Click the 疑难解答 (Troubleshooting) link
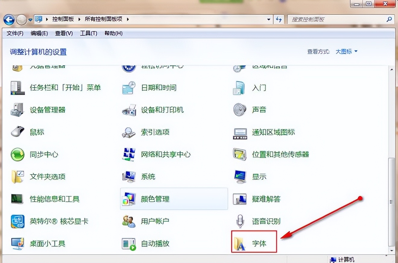The image size is (398, 263). [267, 199]
